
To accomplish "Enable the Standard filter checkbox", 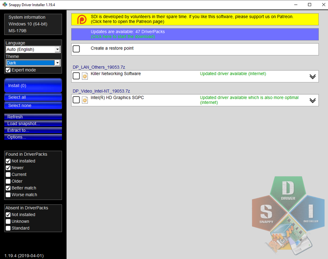I will [x=8, y=228].
